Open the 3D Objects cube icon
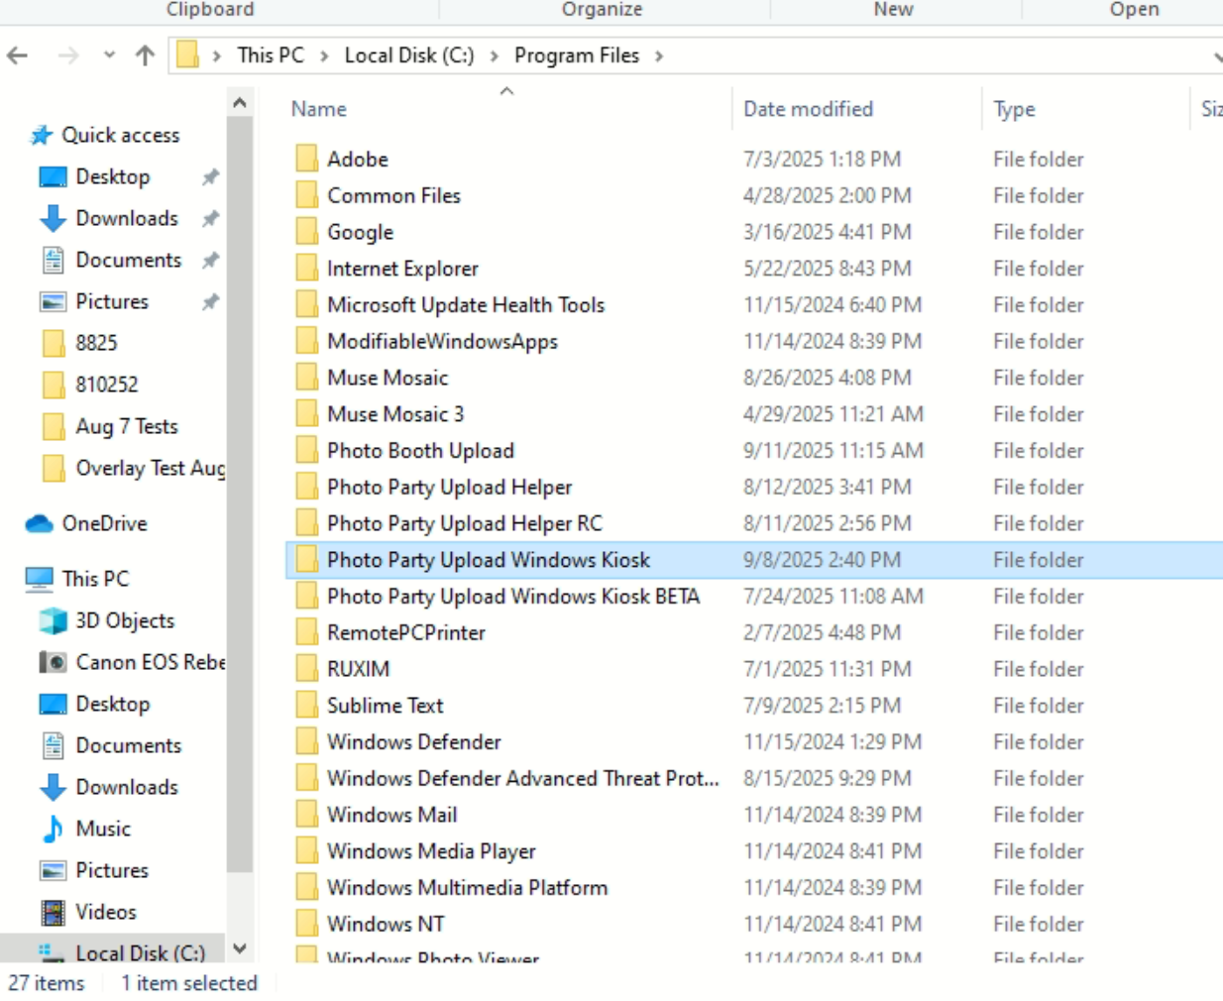 53,620
